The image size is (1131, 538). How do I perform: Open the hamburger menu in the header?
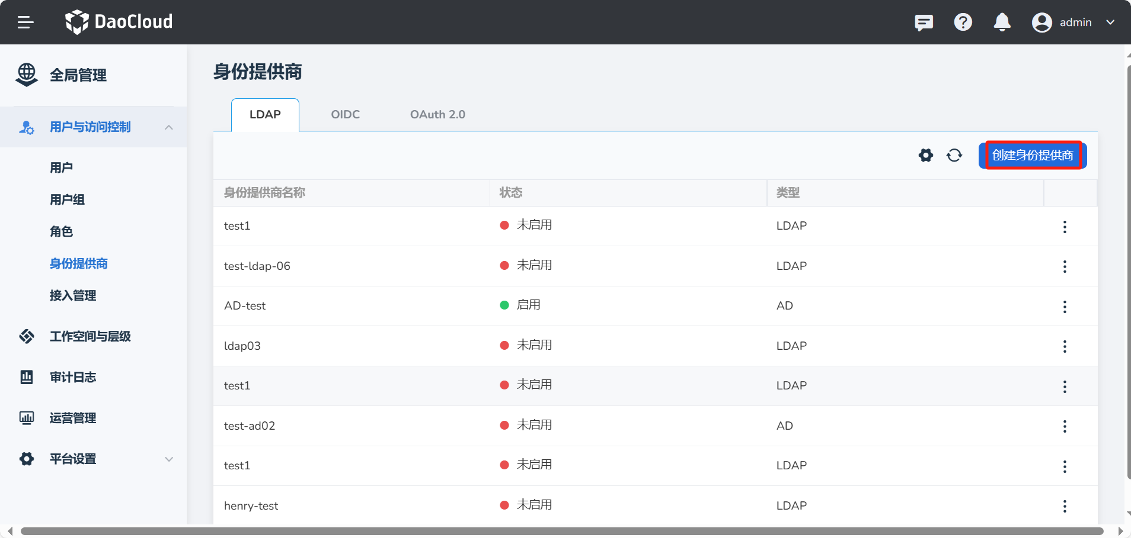(x=25, y=22)
